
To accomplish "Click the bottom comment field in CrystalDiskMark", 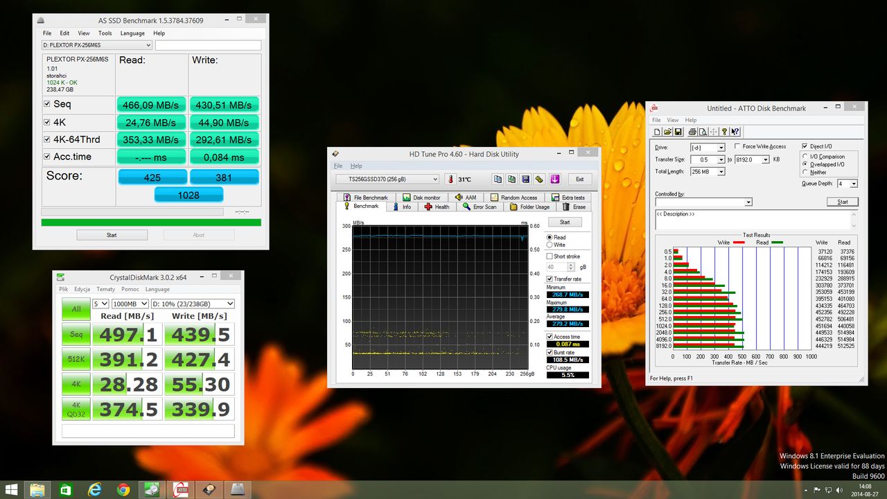I will click(x=148, y=431).
